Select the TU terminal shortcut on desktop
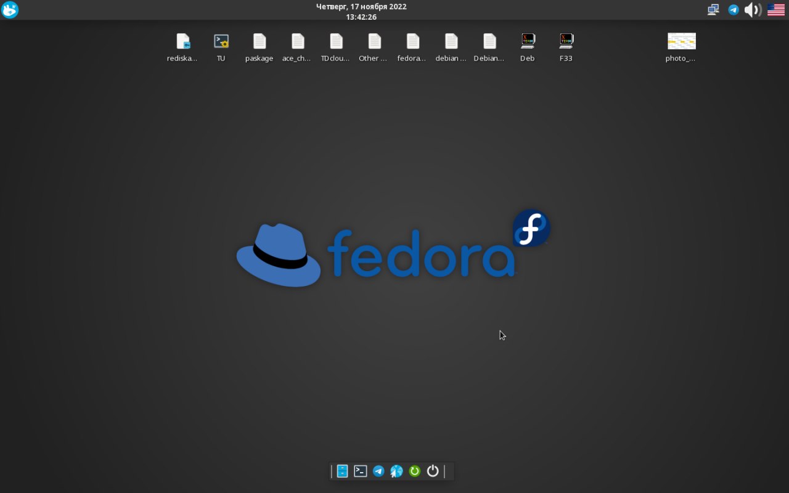The image size is (789, 493). tap(221, 48)
